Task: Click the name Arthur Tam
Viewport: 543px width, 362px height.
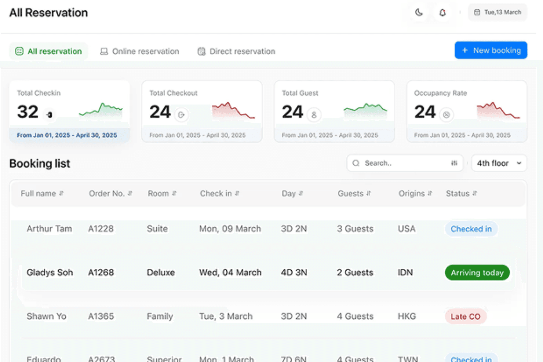Action: [49, 229]
